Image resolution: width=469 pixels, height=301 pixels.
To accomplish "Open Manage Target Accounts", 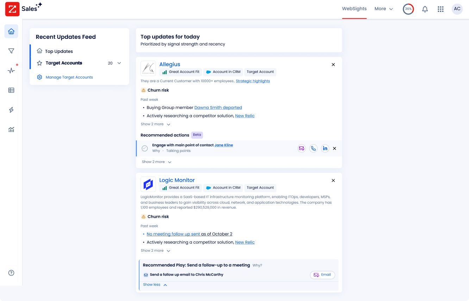I will [69, 77].
